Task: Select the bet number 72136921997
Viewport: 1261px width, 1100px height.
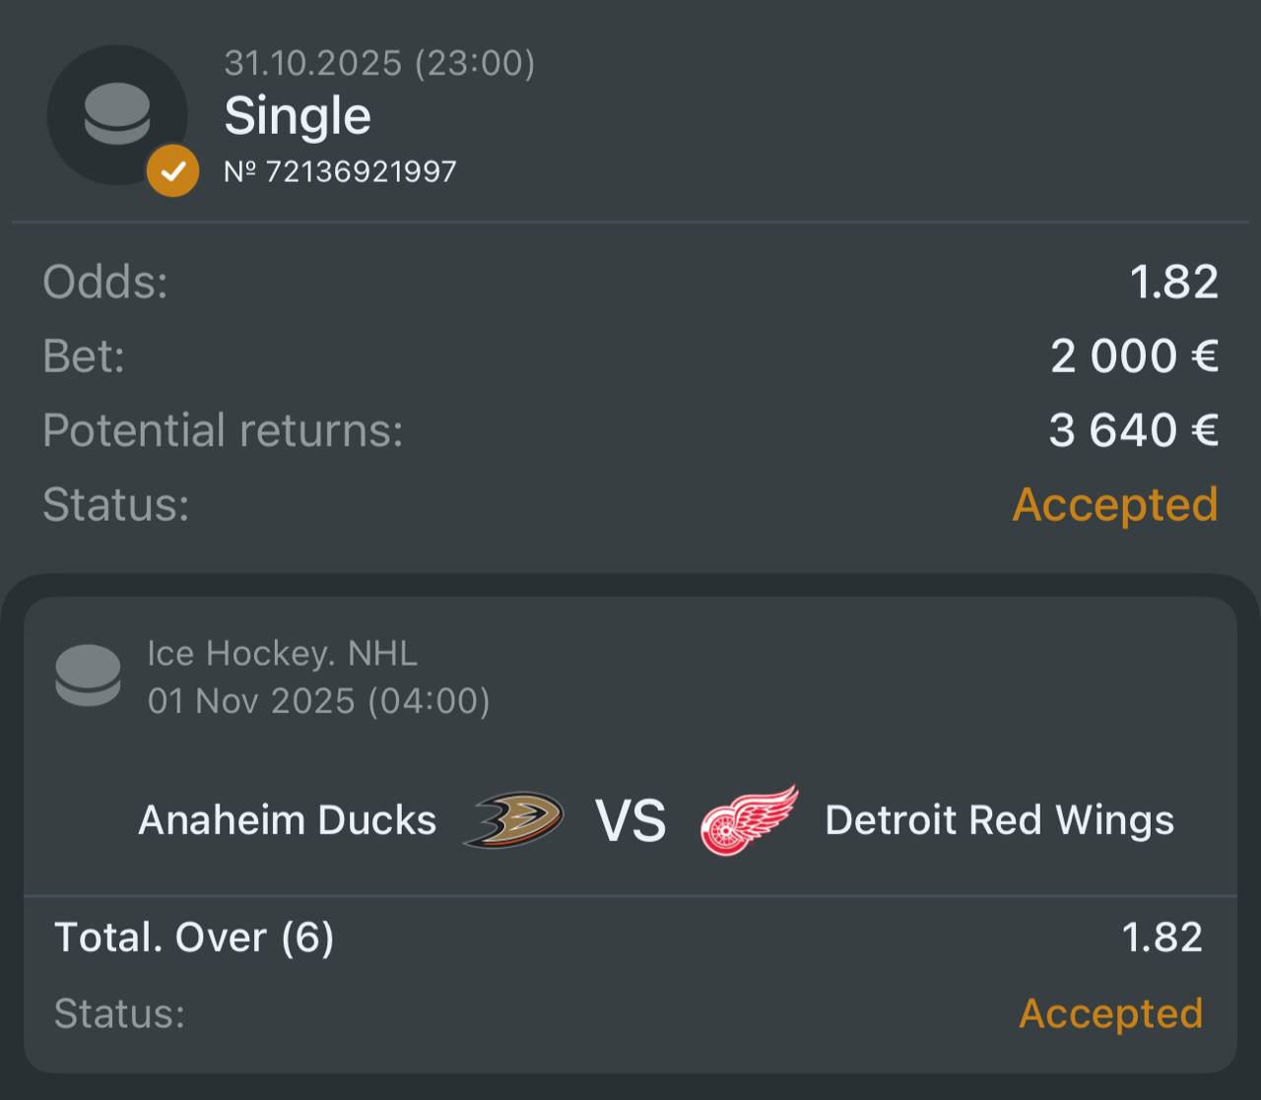Action: pos(340,171)
